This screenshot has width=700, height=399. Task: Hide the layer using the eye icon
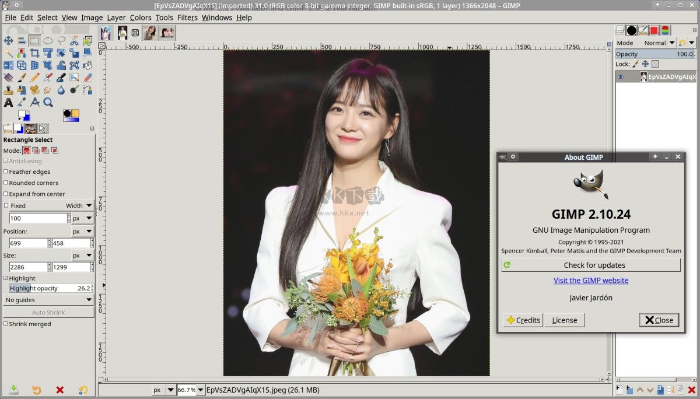tap(621, 77)
